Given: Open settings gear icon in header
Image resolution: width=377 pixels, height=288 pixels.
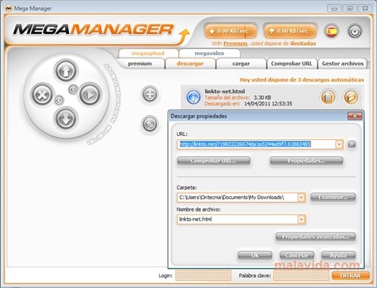Looking at the screenshot, I should tap(355, 31).
